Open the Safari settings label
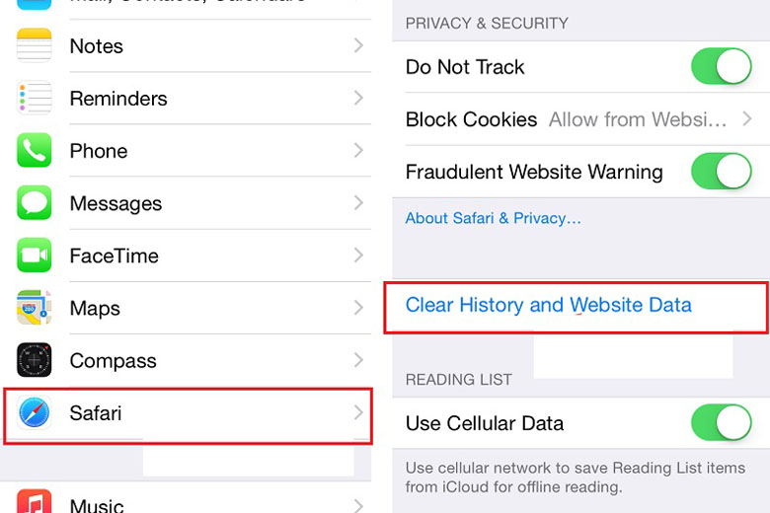 coord(96,412)
